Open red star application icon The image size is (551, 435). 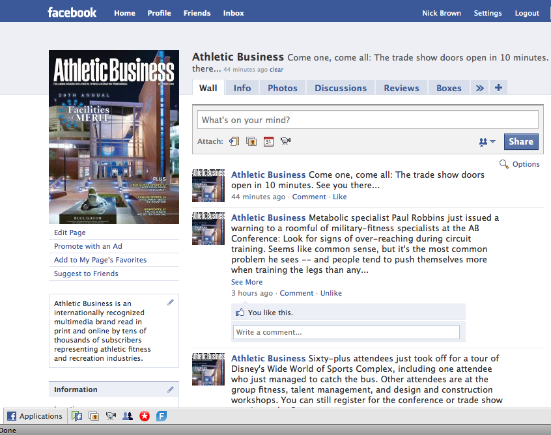[145, 416]
